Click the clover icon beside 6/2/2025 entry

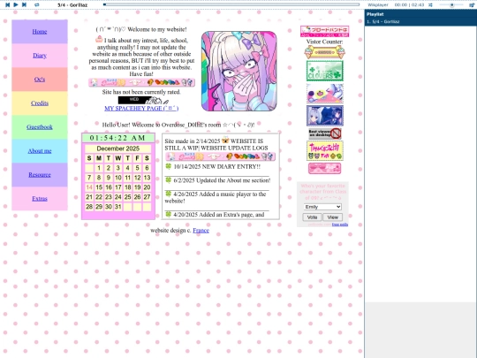pyautogui.click(x=168, y=180)
